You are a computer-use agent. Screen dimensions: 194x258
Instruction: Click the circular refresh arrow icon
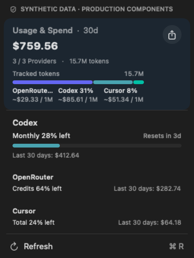(14, 246)
